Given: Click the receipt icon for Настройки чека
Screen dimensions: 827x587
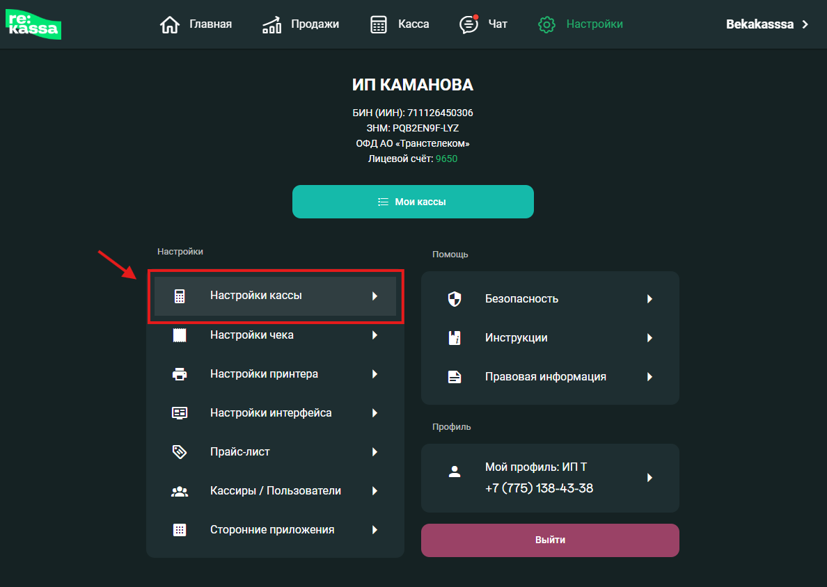Looking at the screenshot, I should coord(180,335).
